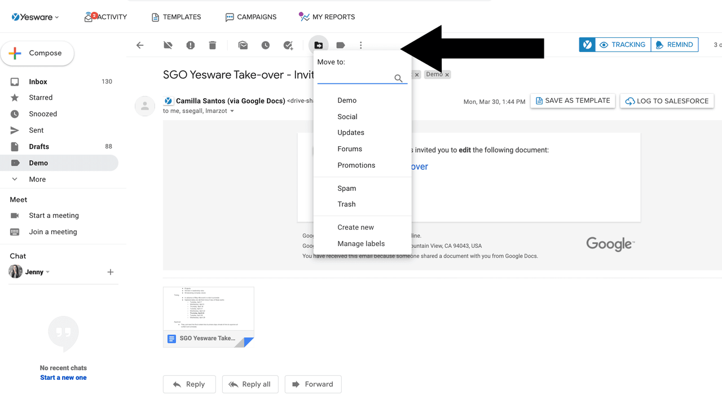
Task: Click the Templates icon in the Yesware bar
Action: click(x=176, y=17)
